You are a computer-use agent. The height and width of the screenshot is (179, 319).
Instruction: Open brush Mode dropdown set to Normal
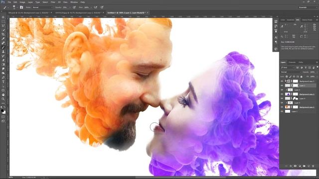tap(42, 7)
